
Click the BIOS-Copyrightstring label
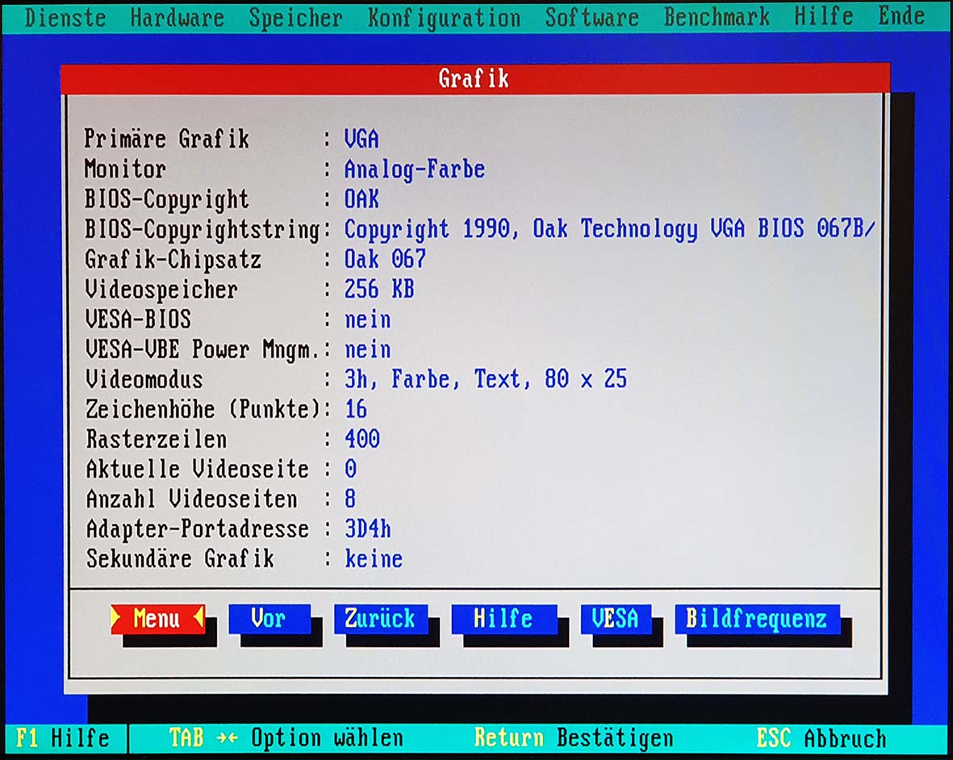[203, 230]
